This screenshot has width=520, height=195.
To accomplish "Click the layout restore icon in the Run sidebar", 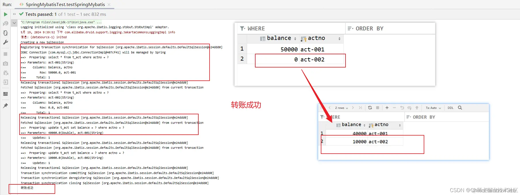I will tap(5, 94).
